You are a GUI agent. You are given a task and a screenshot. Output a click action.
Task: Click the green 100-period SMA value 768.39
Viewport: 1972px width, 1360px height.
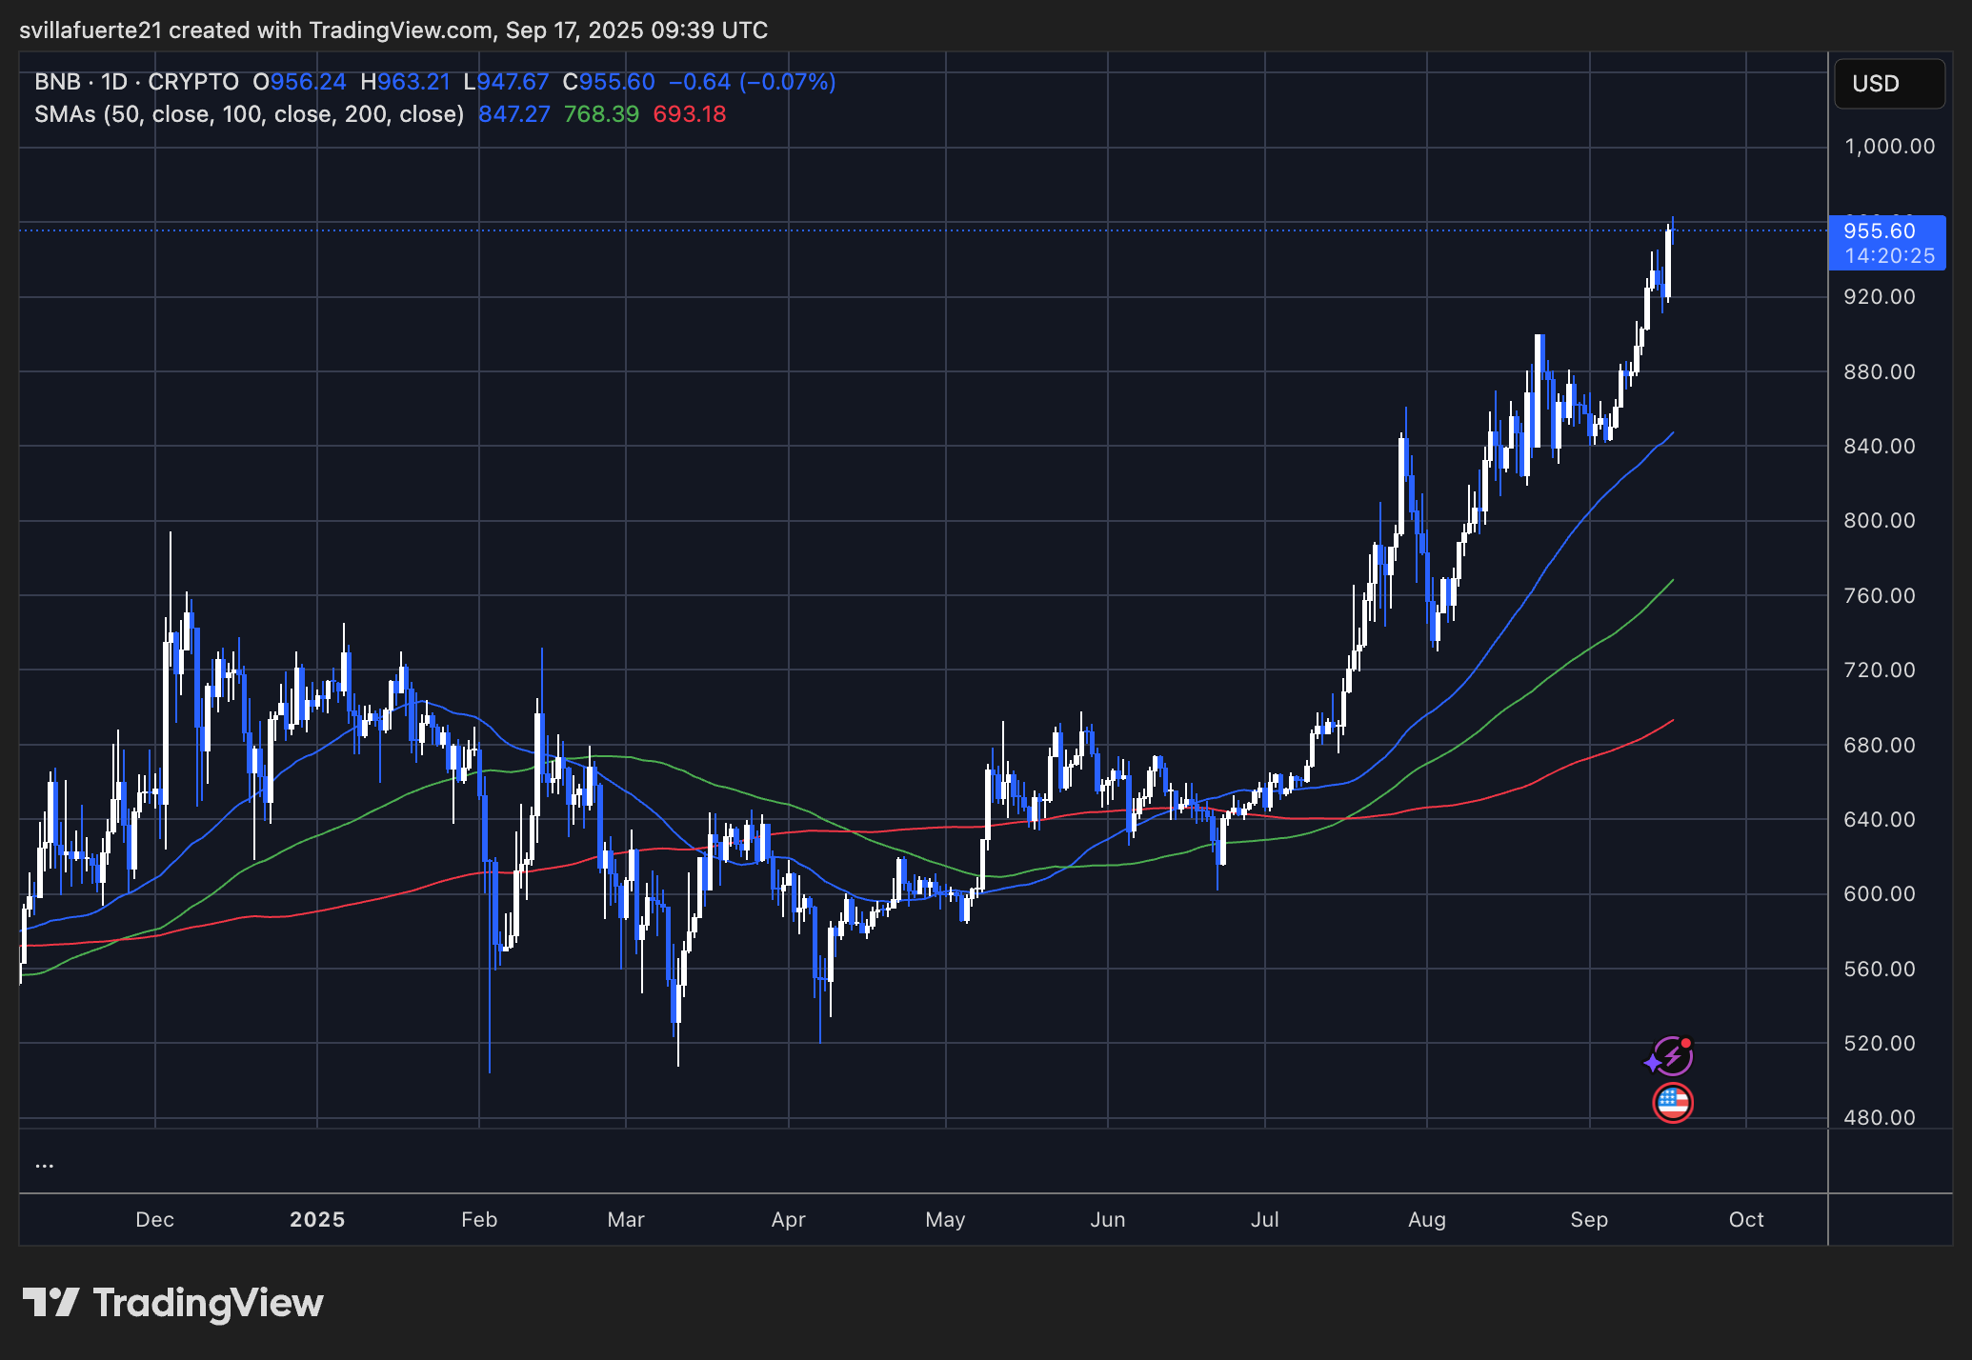click(x=600, y=113)
